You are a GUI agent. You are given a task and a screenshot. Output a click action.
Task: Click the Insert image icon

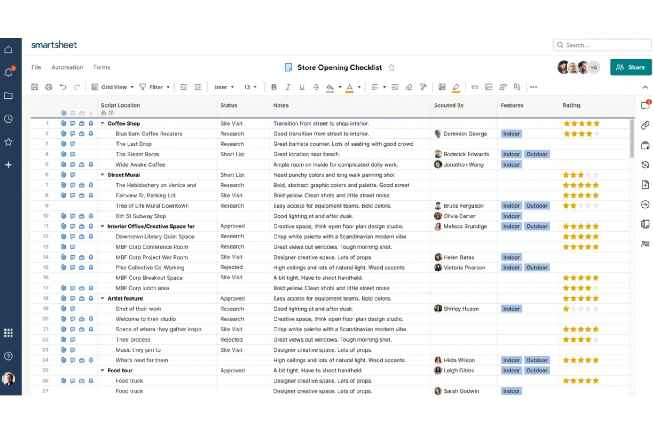(489, 87)
